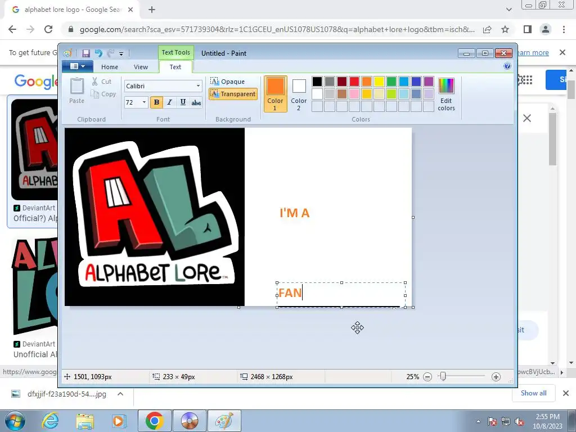Open Paint Help question mark icon
The height and width of the screenshot is (432, 576).
pyautogui.click(x=507, y=66)
